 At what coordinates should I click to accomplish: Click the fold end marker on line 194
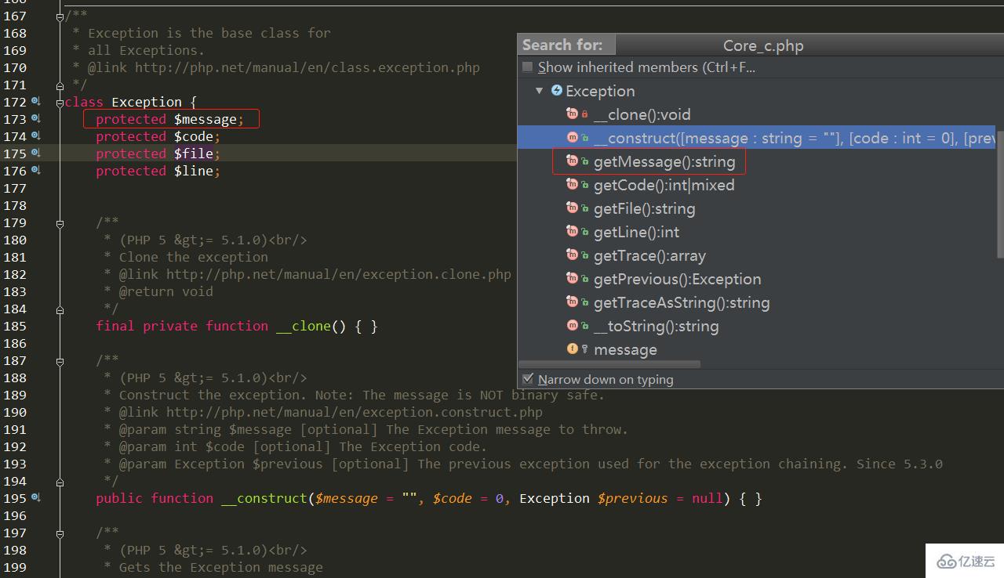[x=60, y=481]
